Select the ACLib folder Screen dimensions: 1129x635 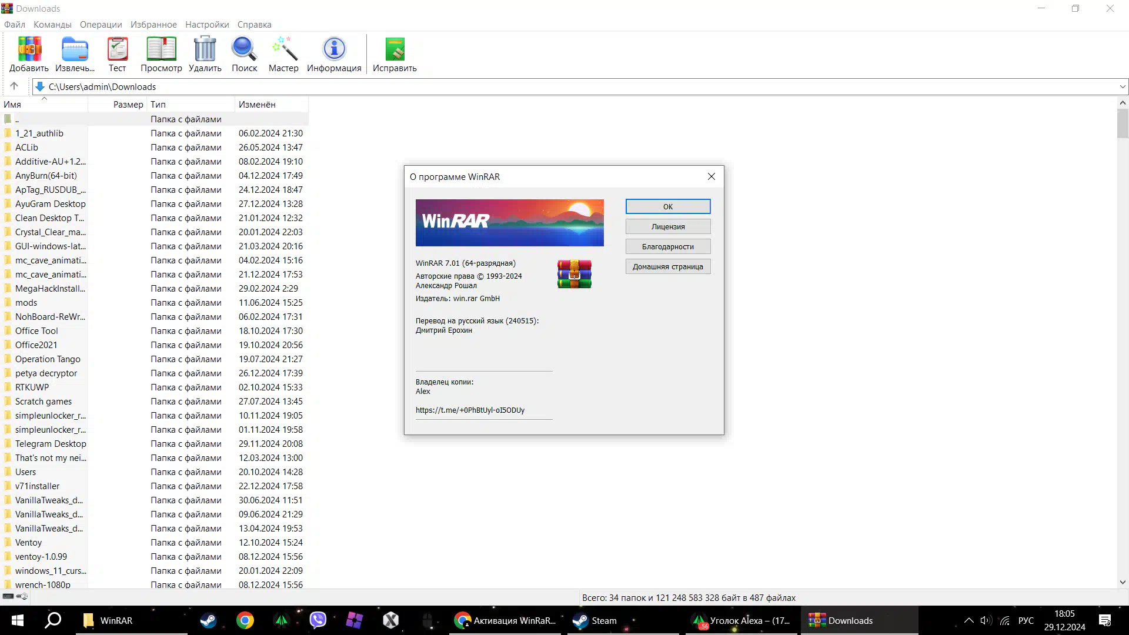click(154, 148)
